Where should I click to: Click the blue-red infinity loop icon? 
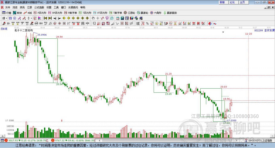click(215, 23)
